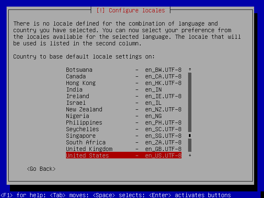Pick India with locale en_IN
This screenshot has height=198, width=264.
coord(123,90)
